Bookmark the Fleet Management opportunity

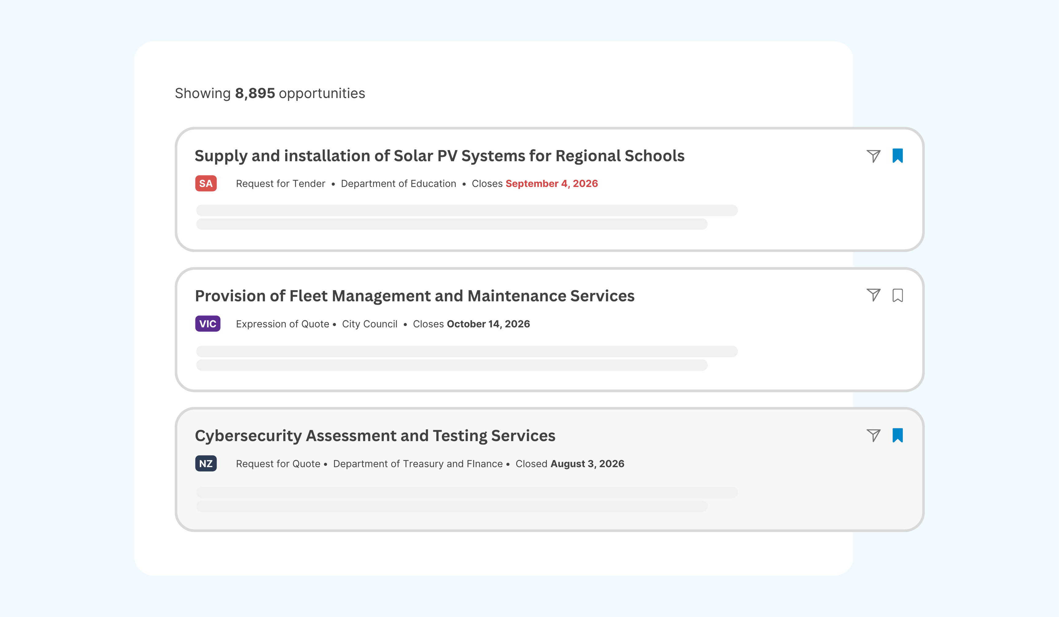tap(898, 296)
